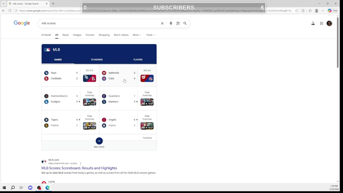Select the Forums search tab
The width and height of the screenshot is (343, 193).
coord(90,35)
